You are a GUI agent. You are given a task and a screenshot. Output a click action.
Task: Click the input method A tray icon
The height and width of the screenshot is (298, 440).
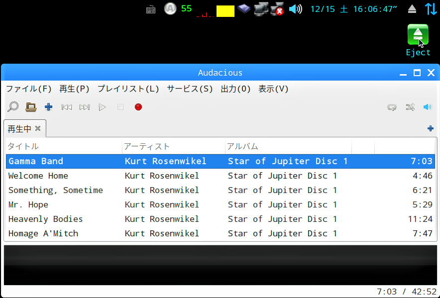[170, 8]
